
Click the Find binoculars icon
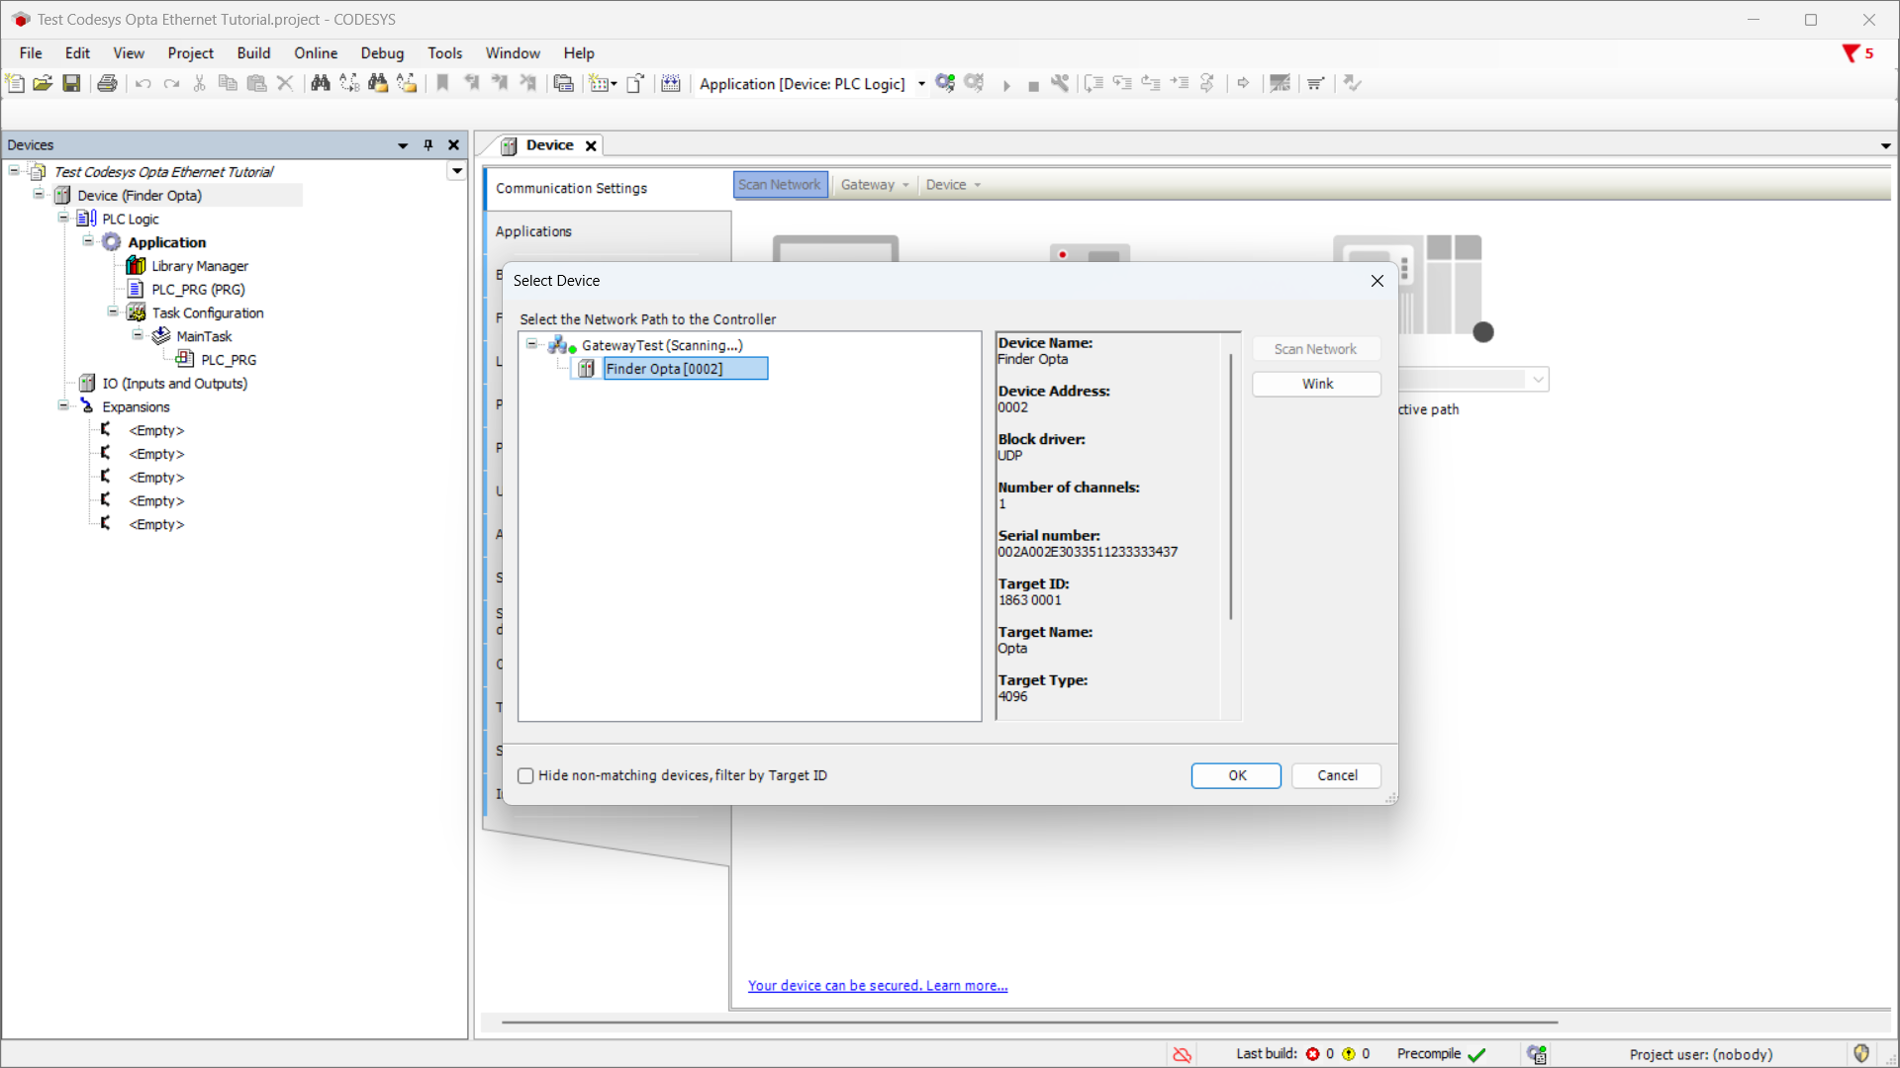click(320, 83)
